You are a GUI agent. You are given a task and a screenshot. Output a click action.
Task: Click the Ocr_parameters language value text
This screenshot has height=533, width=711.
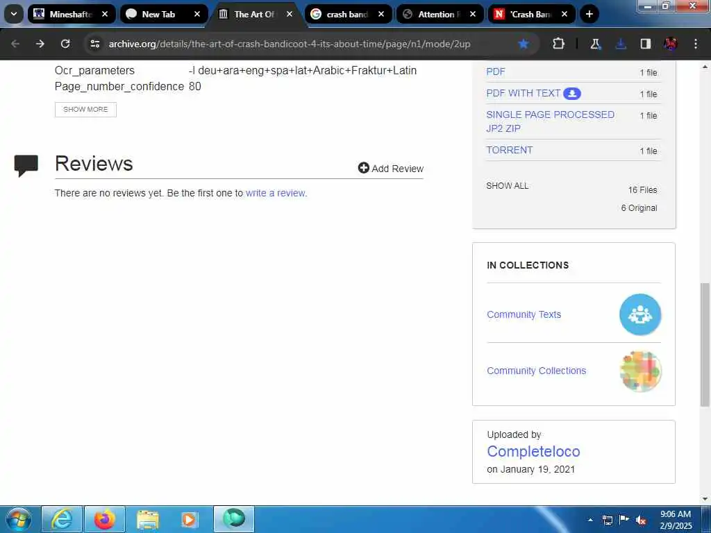303,71
